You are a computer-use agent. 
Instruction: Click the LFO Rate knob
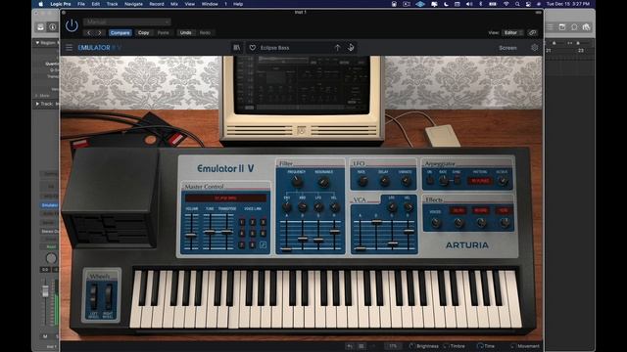[362, 181]
